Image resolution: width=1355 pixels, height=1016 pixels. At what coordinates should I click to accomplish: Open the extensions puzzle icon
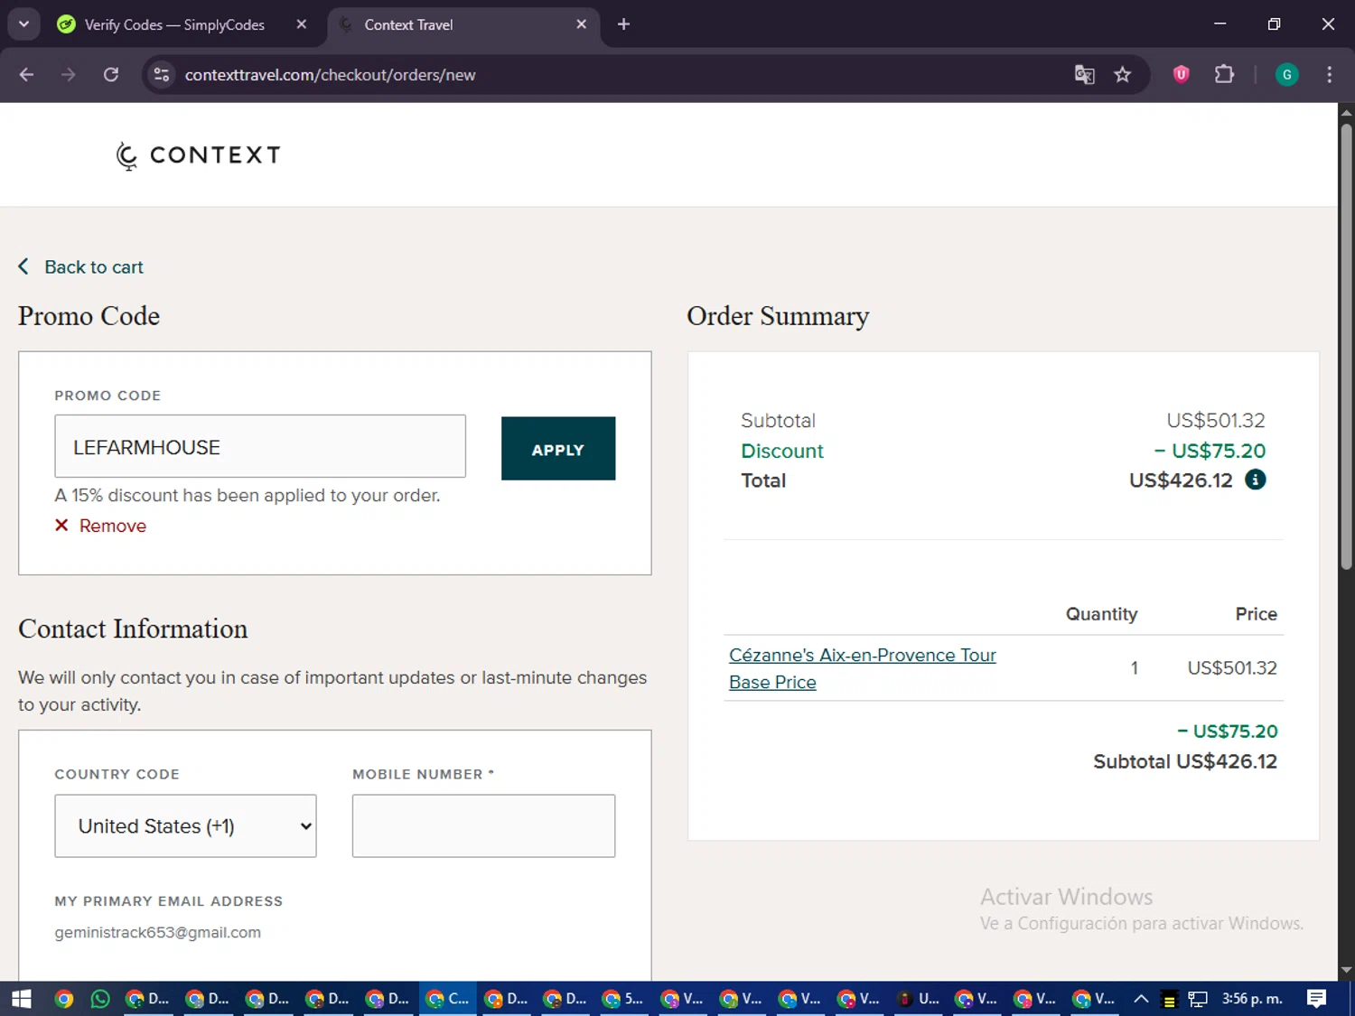tap(1224, 74)
